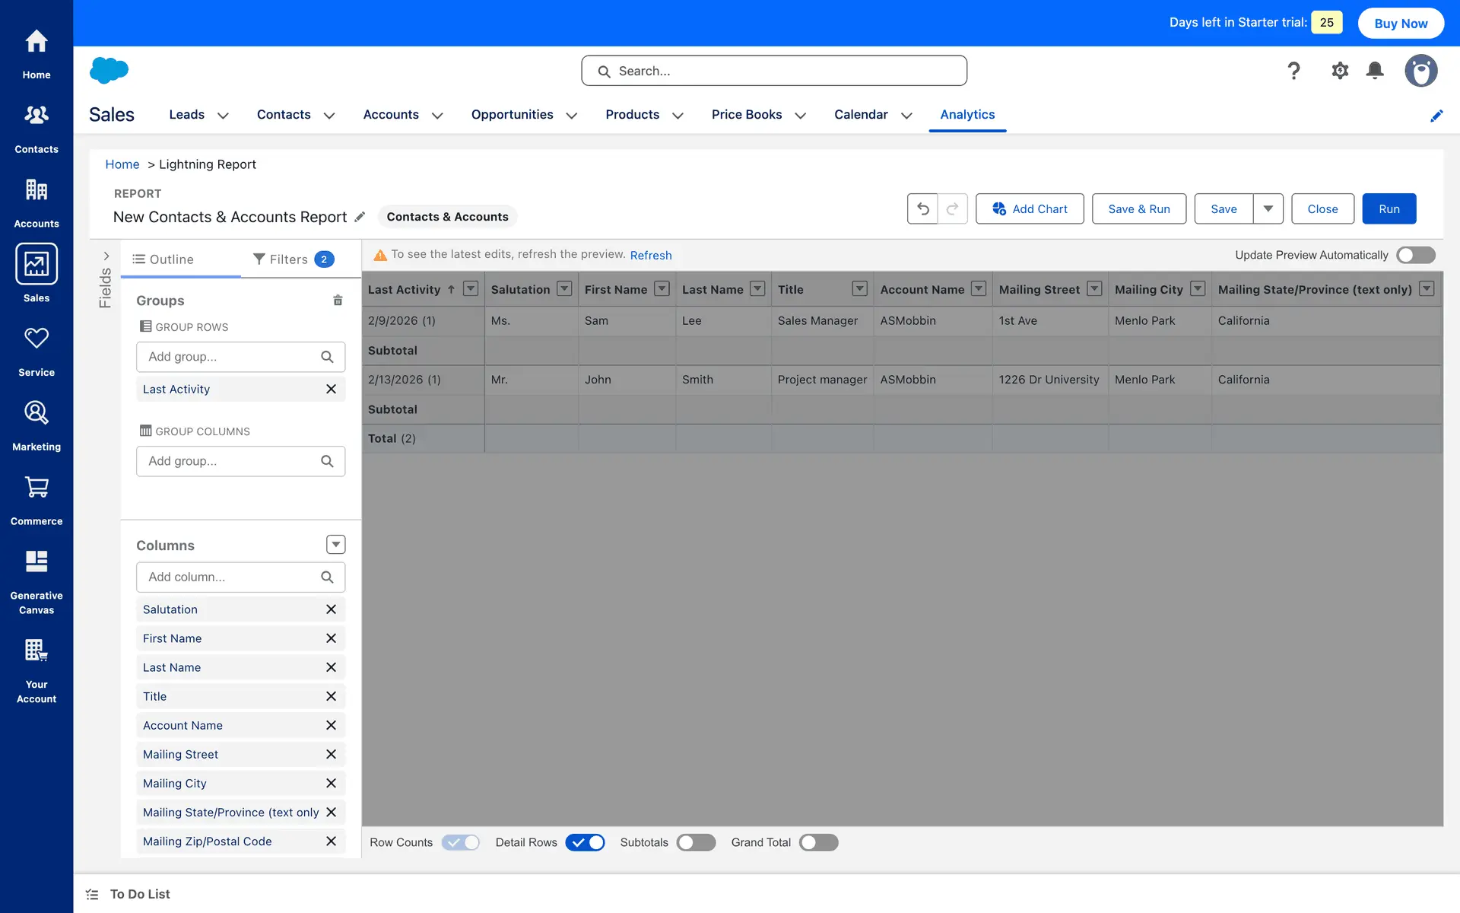Click the help question mark icon
The image size is (1460, 913).
(1293, 71)
